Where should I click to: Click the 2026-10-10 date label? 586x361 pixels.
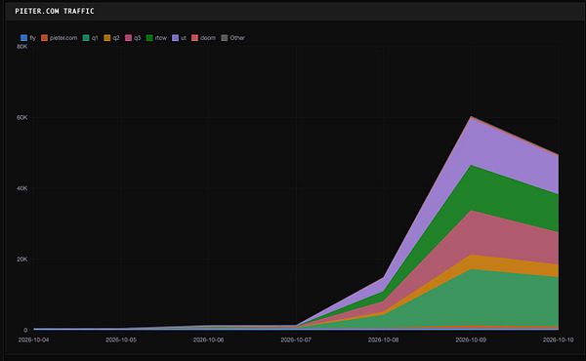tap(559, 340)
